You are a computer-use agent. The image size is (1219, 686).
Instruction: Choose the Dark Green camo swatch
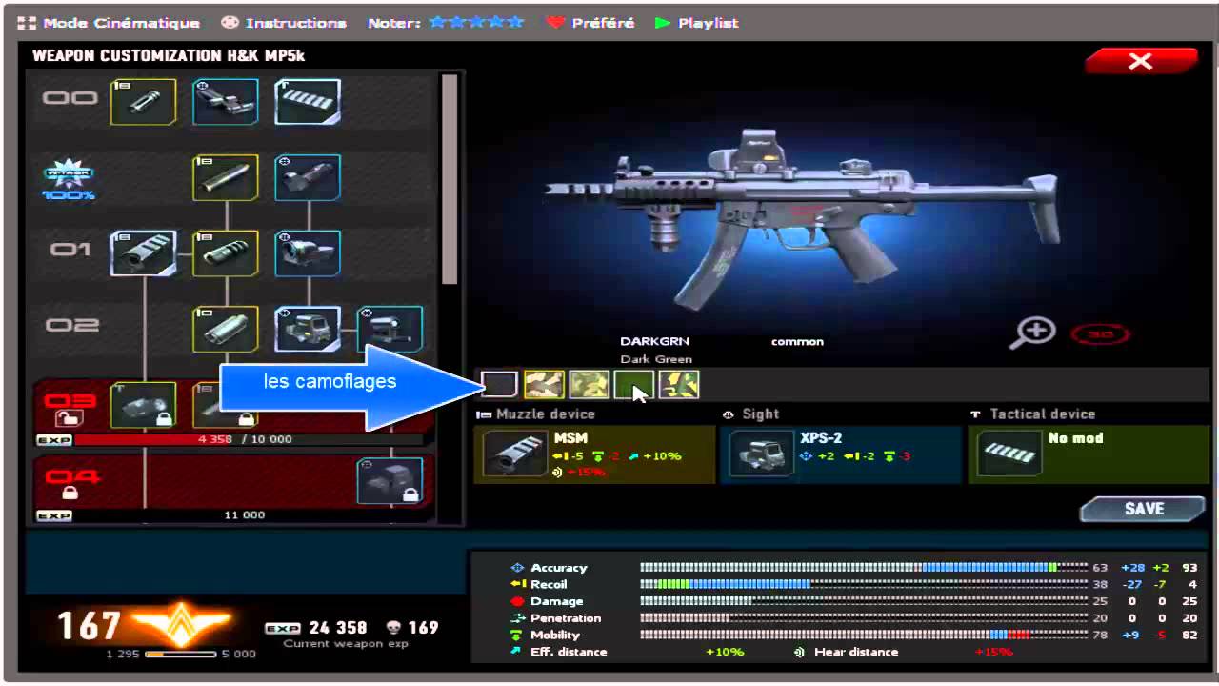pos(633,384)
